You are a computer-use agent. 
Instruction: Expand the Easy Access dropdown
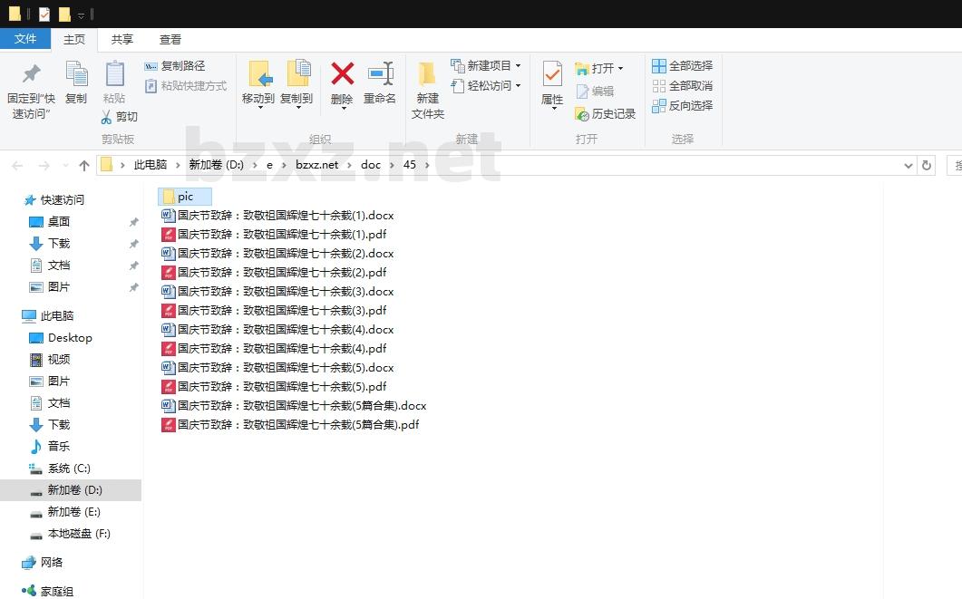pos(518,86)
